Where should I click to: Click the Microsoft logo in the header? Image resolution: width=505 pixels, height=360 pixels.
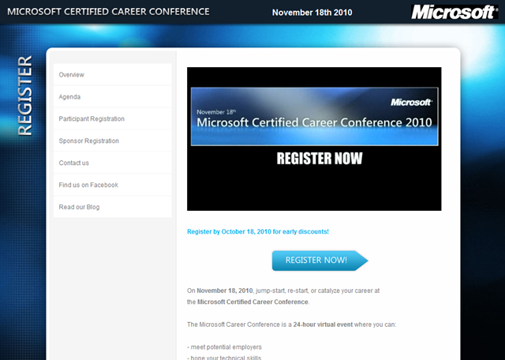[454, 13]
